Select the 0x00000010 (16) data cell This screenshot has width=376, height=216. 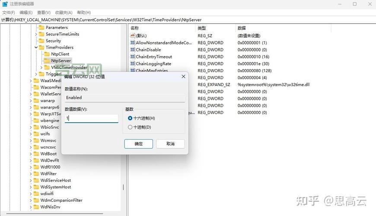[253, 57]
